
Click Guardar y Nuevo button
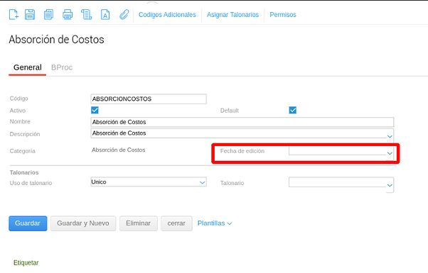pyautogui.click(x=83, y=223)
